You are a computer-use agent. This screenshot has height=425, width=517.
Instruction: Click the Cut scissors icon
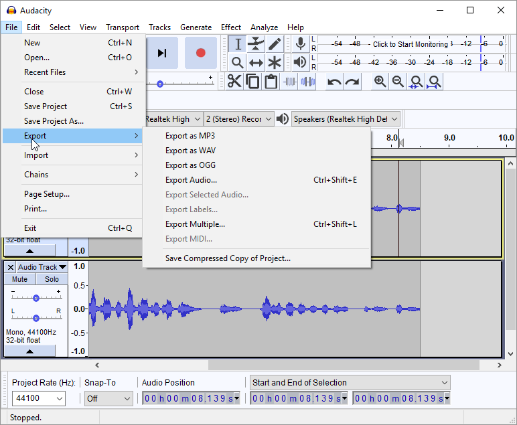(x=234, y=82)
